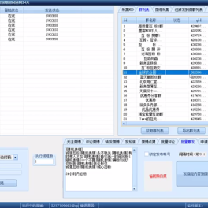
Task: Click the first SUCCESS cell in 发送状态 column
Action: [52, 16]
